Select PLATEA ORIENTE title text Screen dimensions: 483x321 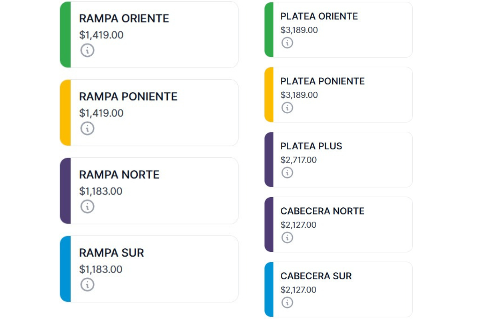coord(319,16)
